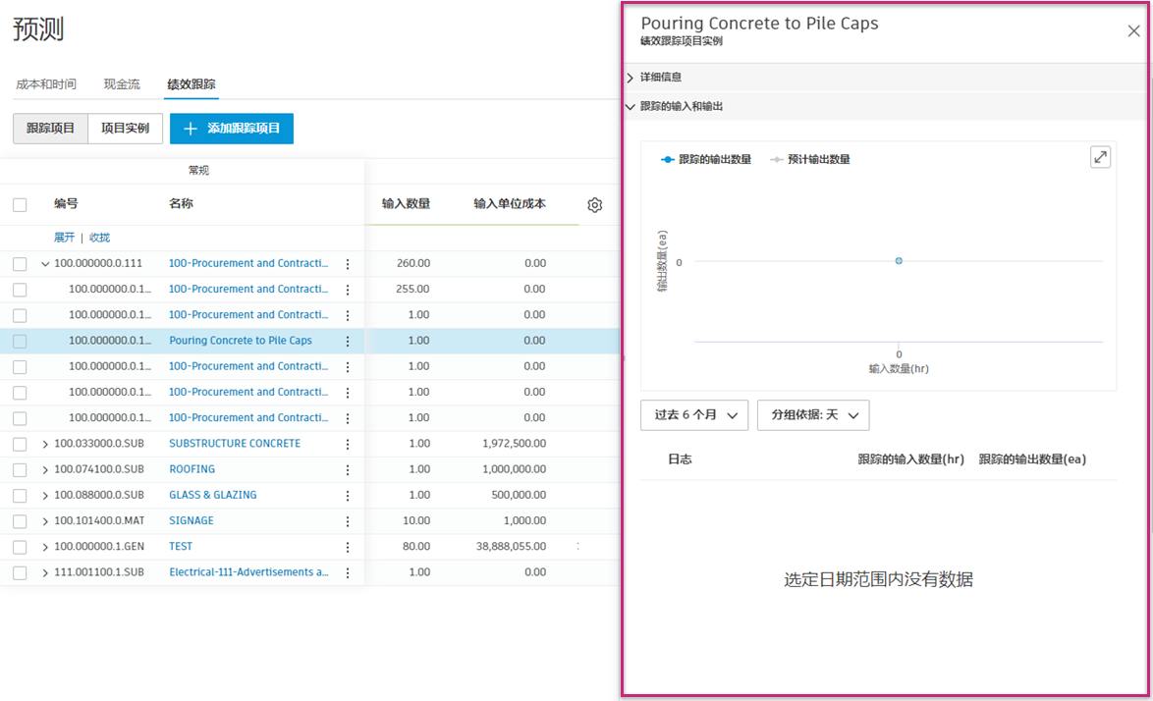Open the more menu for TEST row
This screenshot has height=701, width=1153.
point(348,547)
